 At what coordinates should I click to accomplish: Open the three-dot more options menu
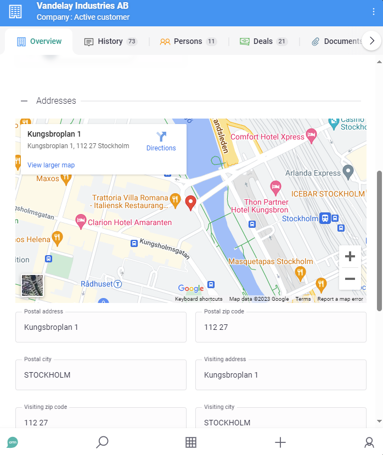click(x=374, y=12)
